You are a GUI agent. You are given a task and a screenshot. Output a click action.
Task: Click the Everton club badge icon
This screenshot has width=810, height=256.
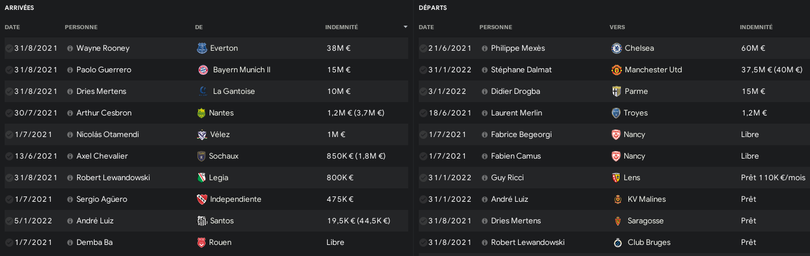[202, 48]
